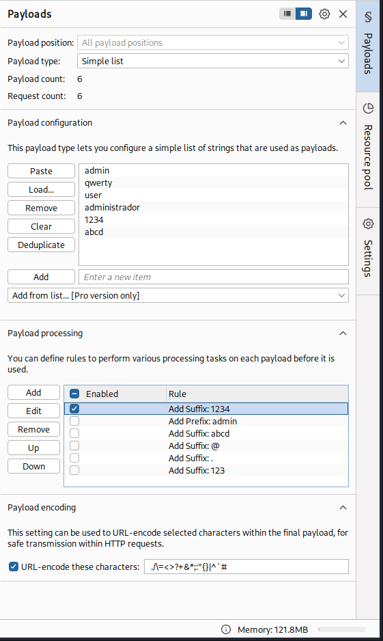Click the memory info icon in status bar

[x=226, y=629]
